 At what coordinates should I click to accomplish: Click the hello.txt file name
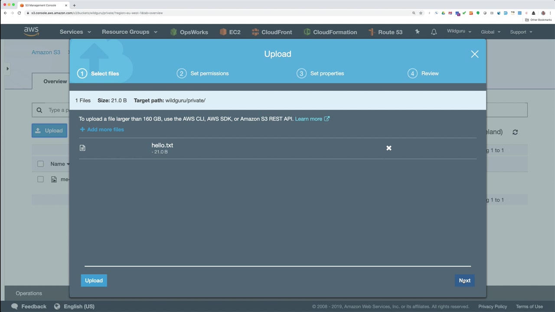click(x=162, y=145)
